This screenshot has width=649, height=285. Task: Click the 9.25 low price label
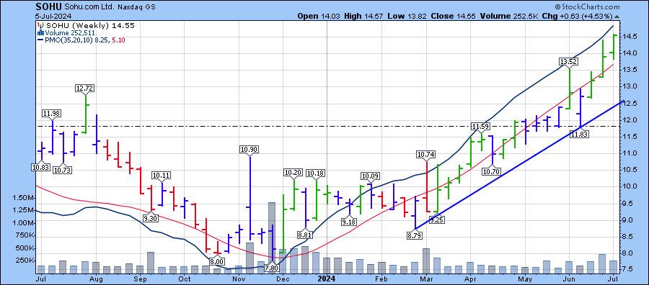[x=437, y=220]
